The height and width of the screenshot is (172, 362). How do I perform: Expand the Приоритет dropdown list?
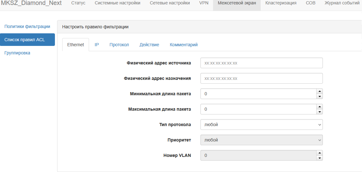click(x=261, y=140)
